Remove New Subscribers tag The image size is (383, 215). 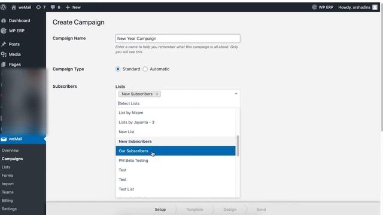(157, 94)
